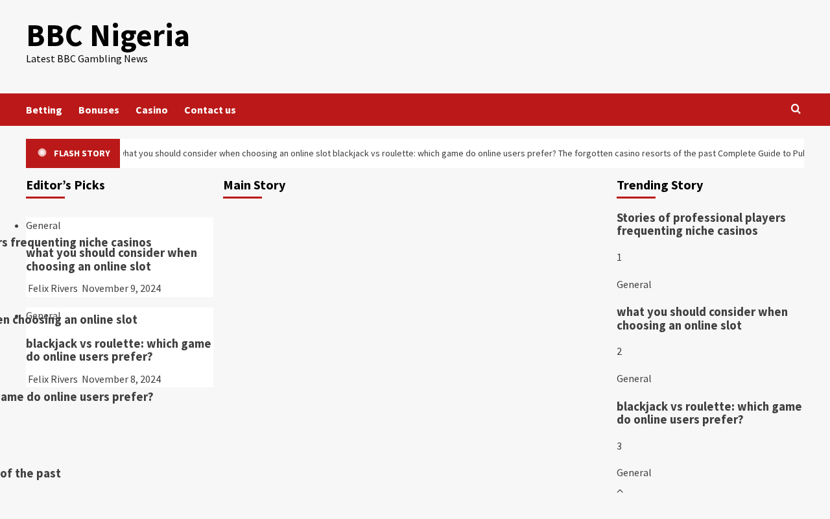
Task: Open trending story about niche casinos
Action: pyautogui.click(x=701, y=224)
